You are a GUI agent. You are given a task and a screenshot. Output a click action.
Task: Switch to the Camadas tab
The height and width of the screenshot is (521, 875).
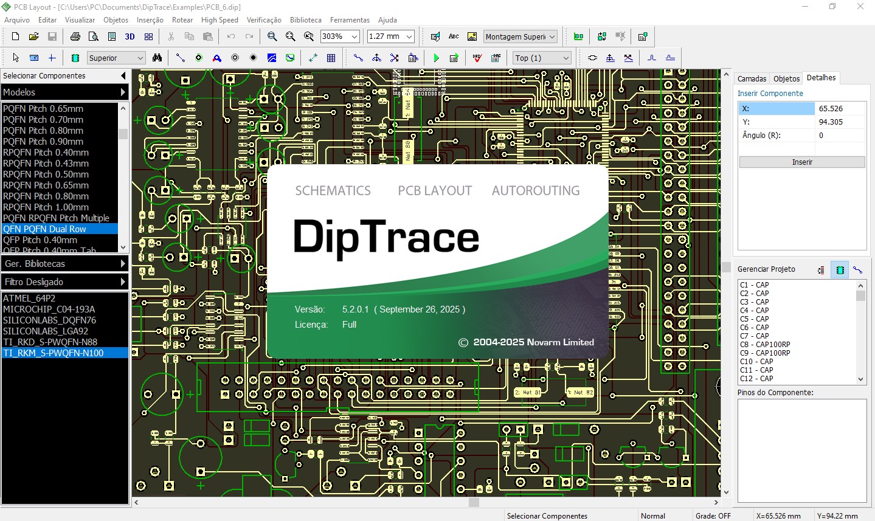tap(752, 78)
